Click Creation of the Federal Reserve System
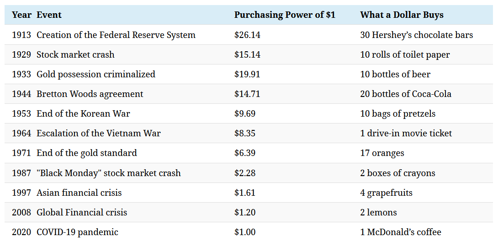 tap(116, 35)
